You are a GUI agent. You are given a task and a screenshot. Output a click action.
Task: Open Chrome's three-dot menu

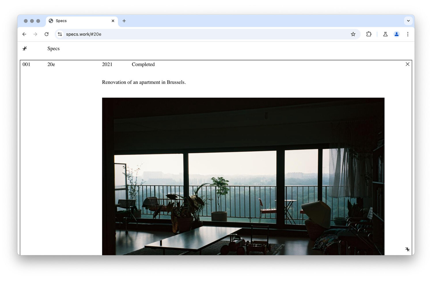pos(408,34)
